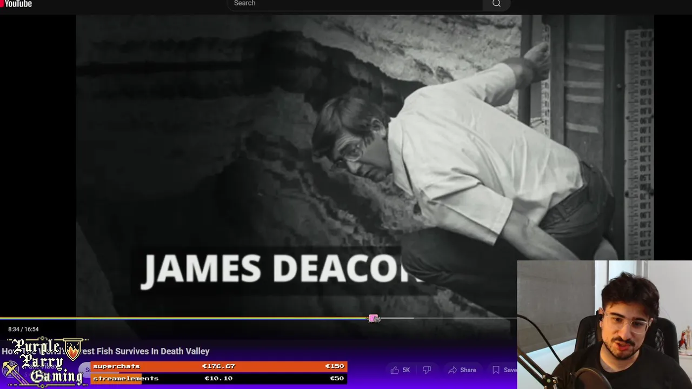Click the Share button

(x=462, y=370)
